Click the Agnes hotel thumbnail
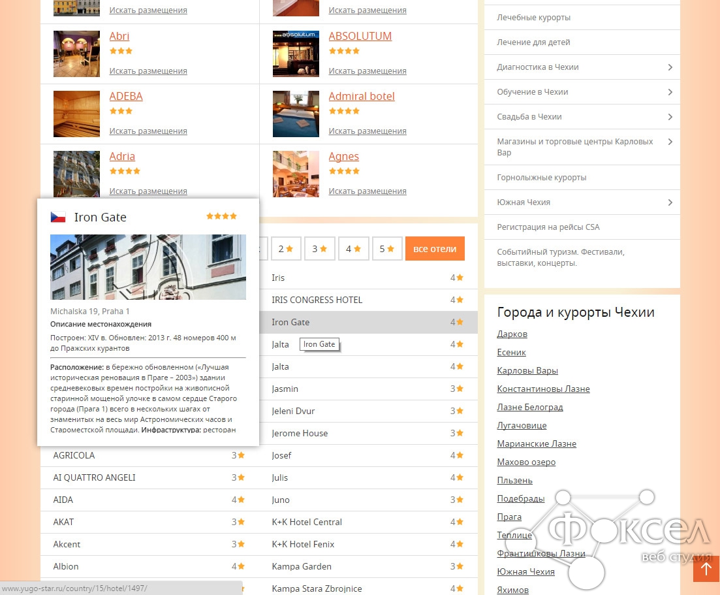The width and height of the screenshot is (720, 595). point(296,174)
